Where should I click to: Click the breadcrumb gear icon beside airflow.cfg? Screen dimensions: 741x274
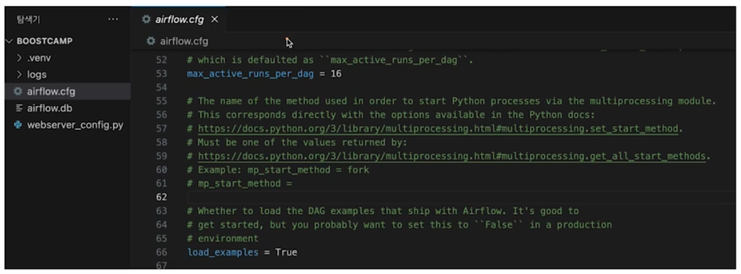coord(151,41)
